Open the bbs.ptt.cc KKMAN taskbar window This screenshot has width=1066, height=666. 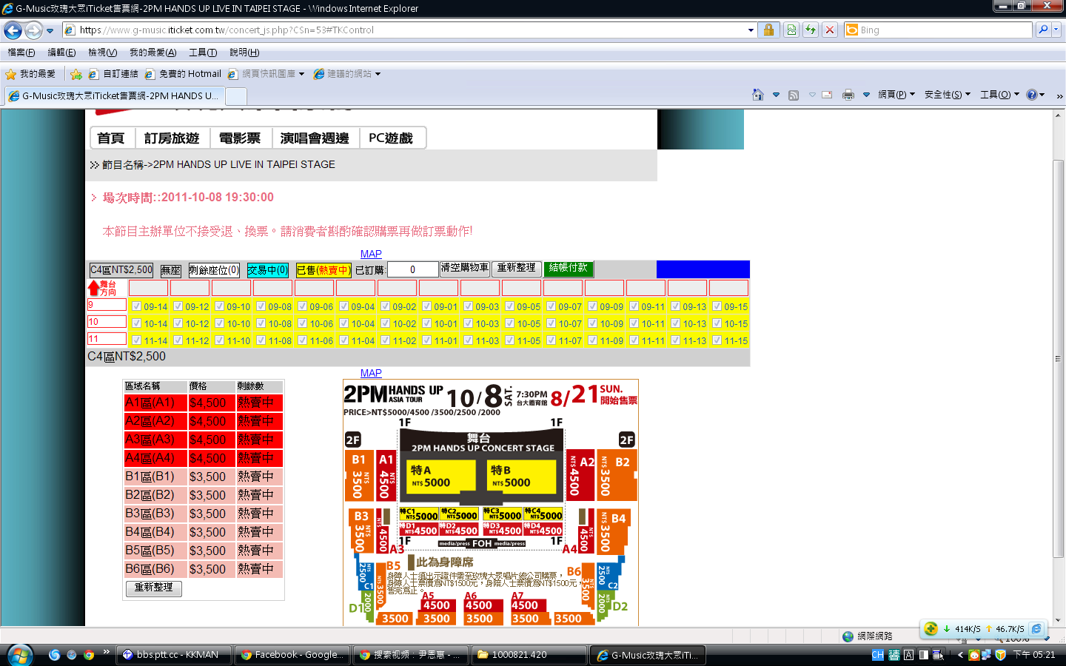(173, 655)
